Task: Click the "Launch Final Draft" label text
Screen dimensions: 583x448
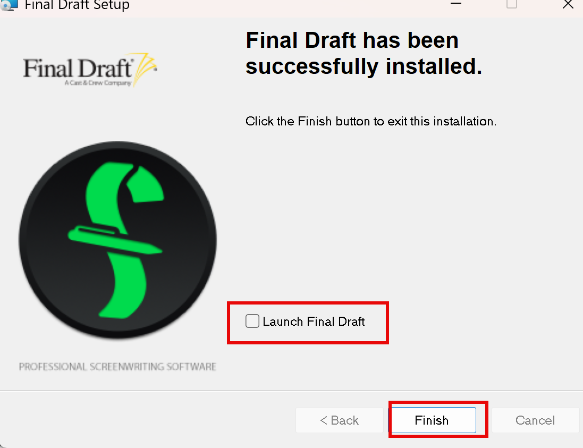Action: coord(314,321)
